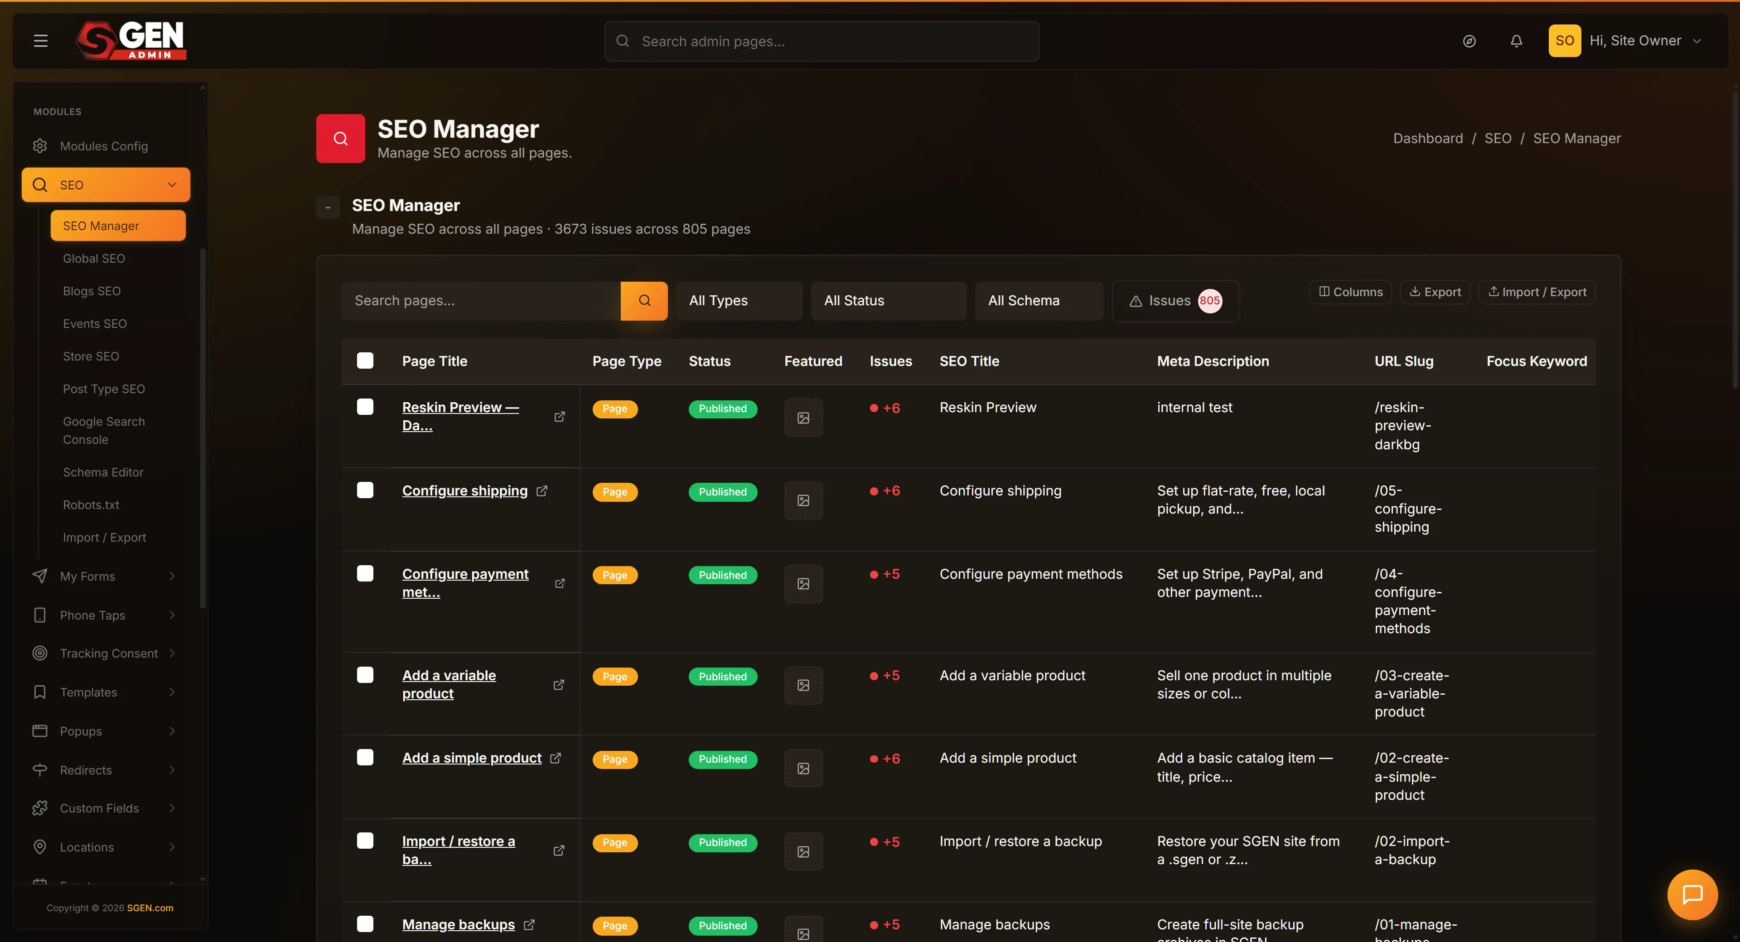Click featured image placeholder for Configure payment methods
The width and height of the screenshot is (1740, 942).
coord(803,584)
